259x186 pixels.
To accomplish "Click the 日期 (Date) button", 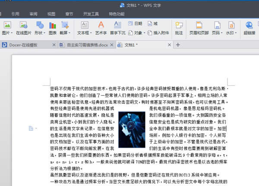I will click(136, 24).
